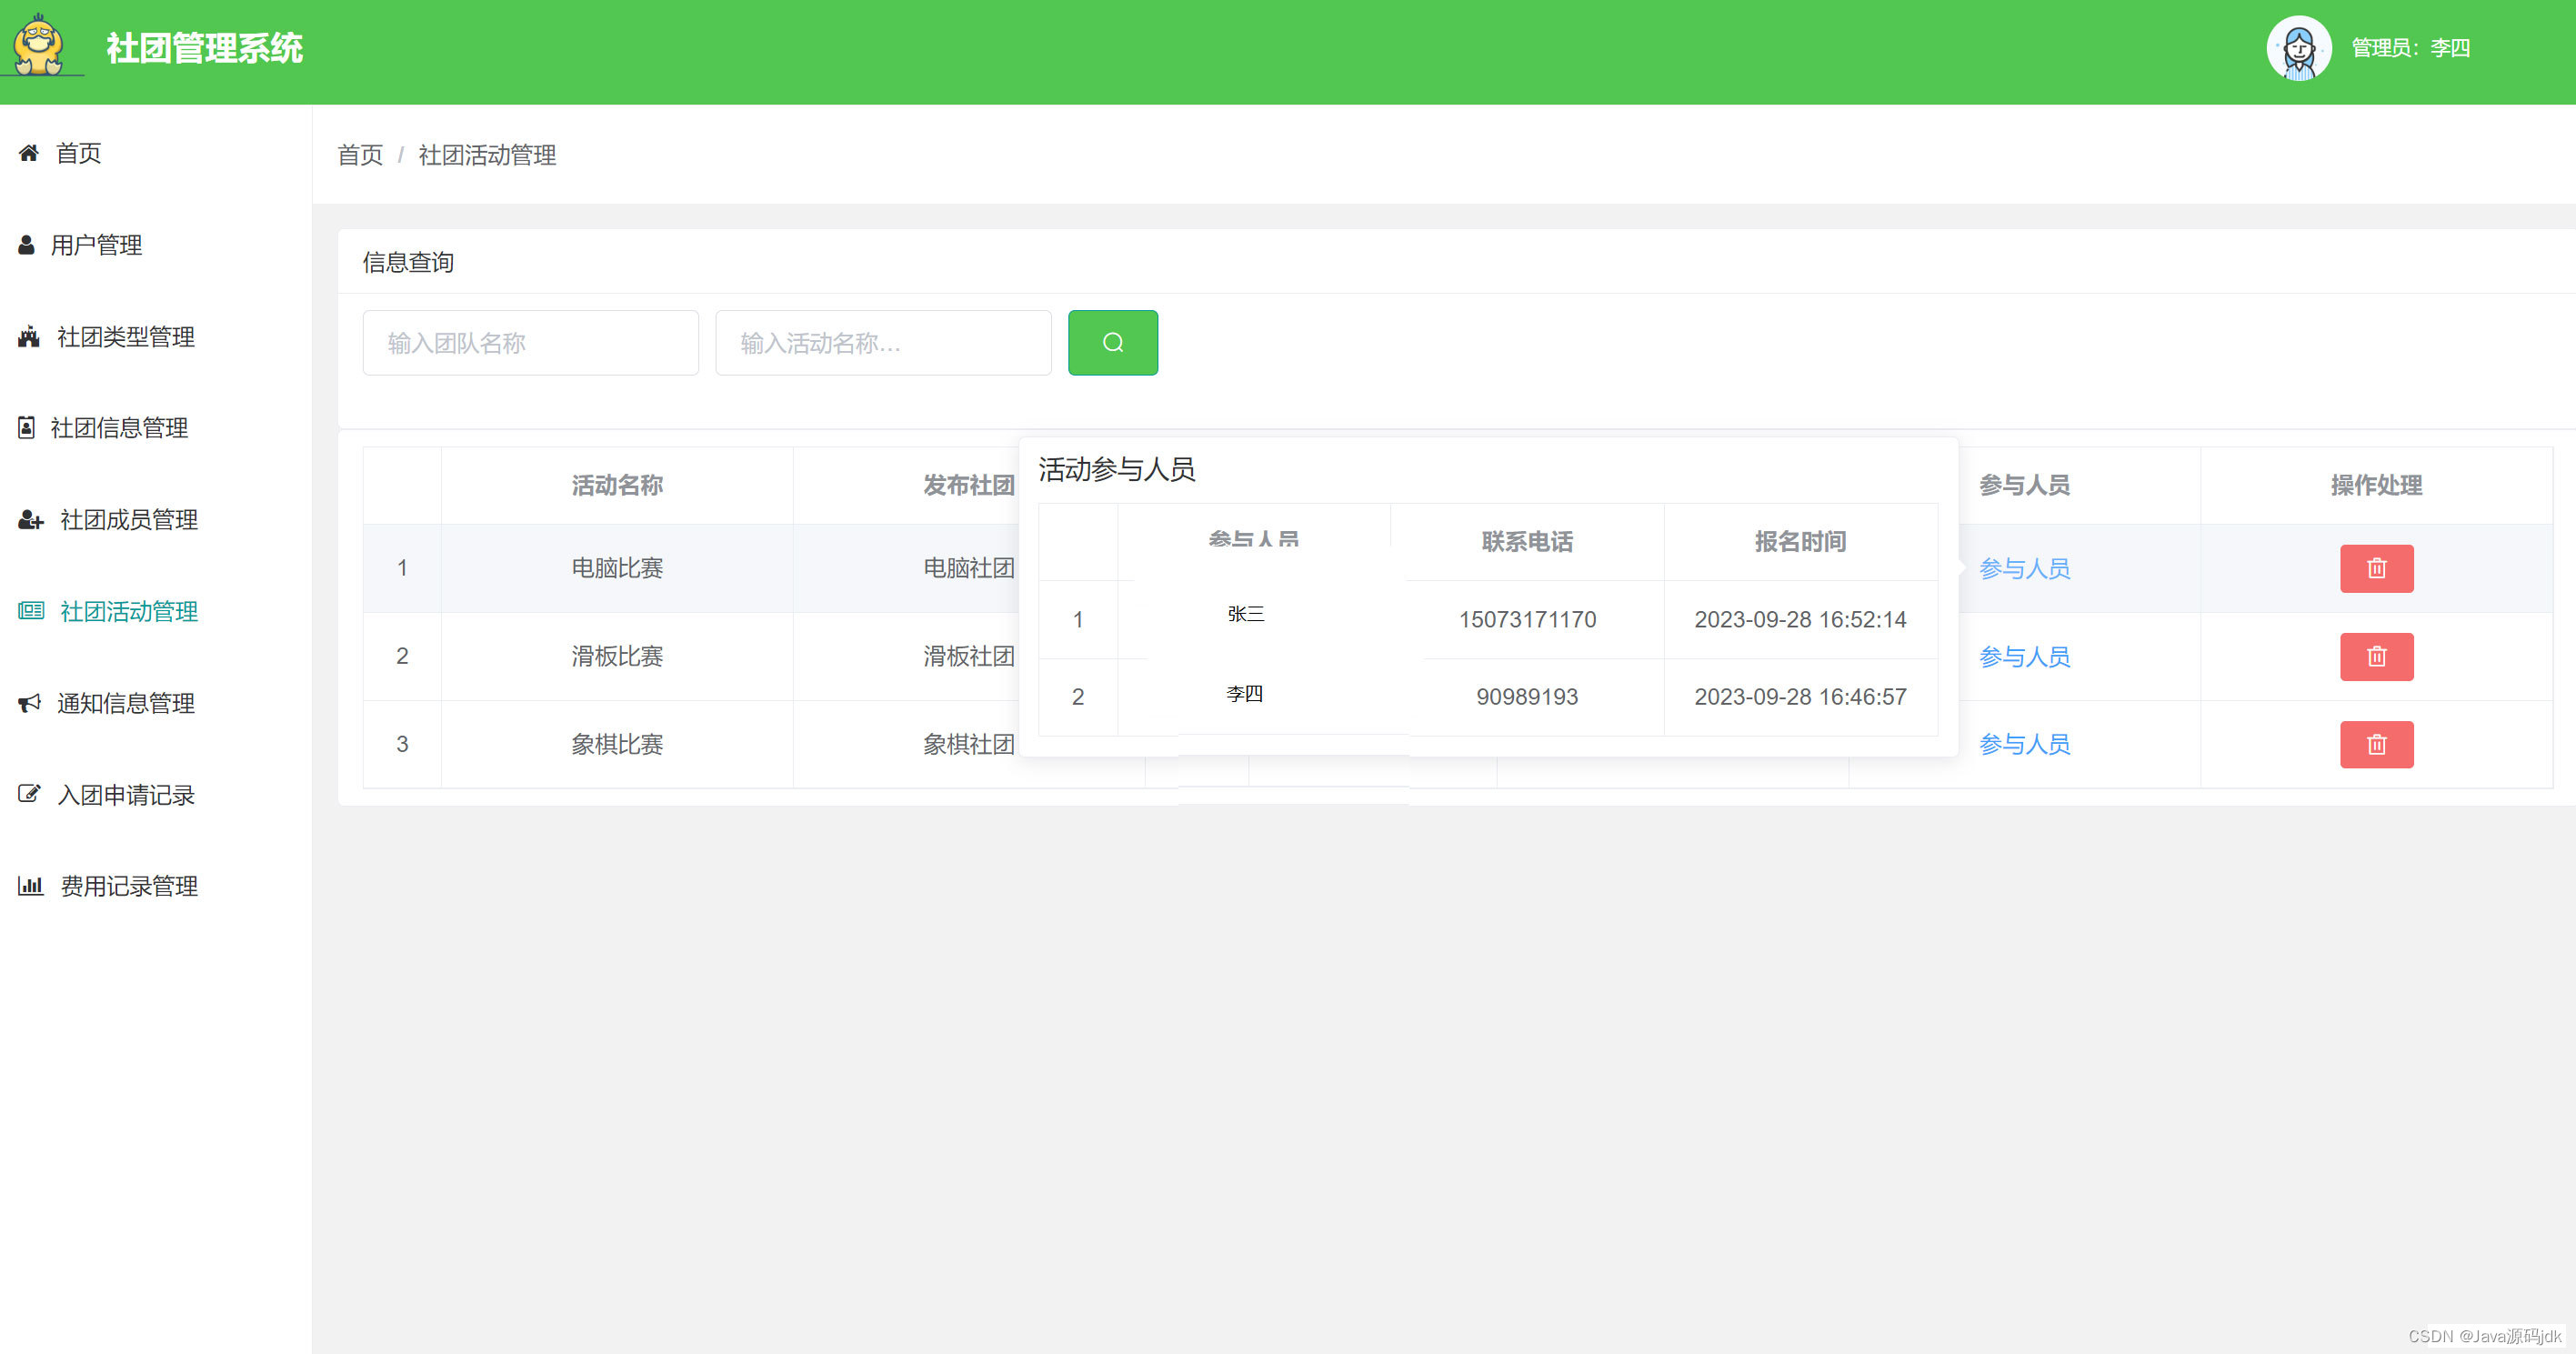Click the home icon beside 首页
The width and height of the screenshot is (2576, 1354).
click(29, 153)
